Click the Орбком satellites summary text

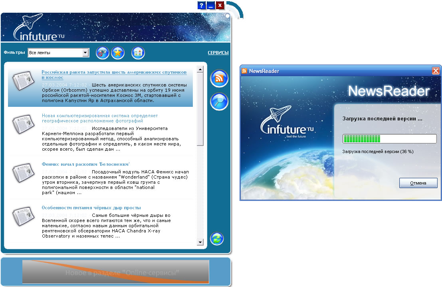tap(115, 92)
